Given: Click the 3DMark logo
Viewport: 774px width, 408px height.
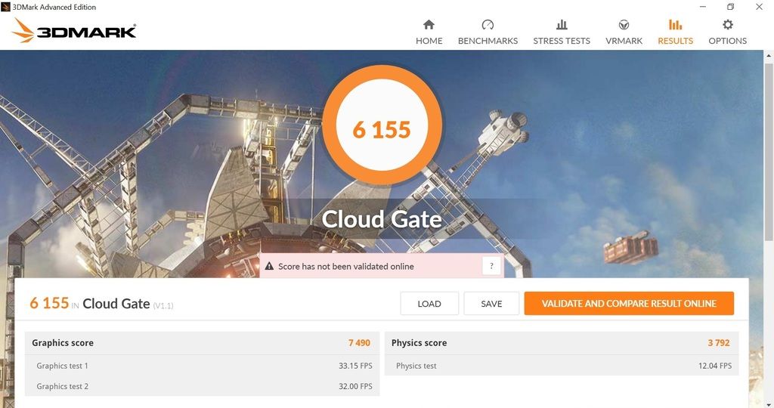Looking at the screenshot, I should click(x=74, y=30).
